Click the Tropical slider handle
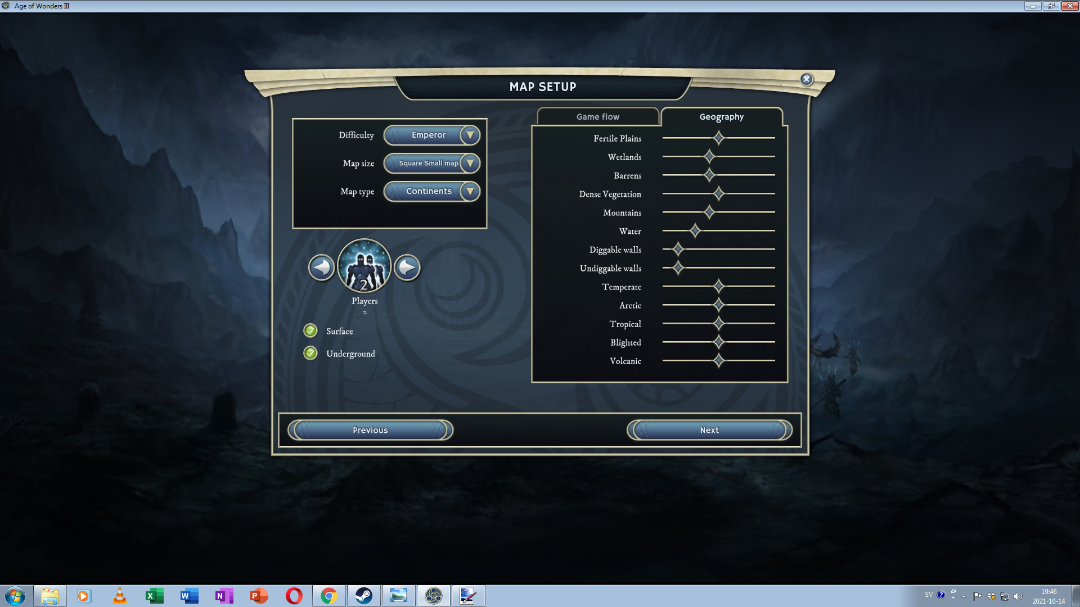 (718, 323)
